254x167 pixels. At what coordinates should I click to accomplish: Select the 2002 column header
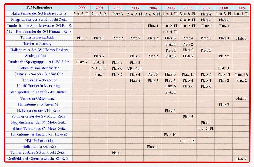(117, 8)
